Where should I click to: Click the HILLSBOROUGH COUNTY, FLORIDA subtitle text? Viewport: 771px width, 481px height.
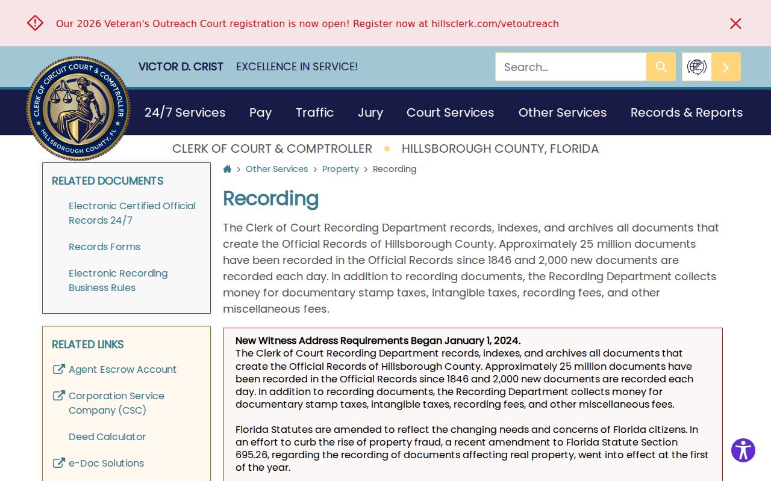click(500, 149)
